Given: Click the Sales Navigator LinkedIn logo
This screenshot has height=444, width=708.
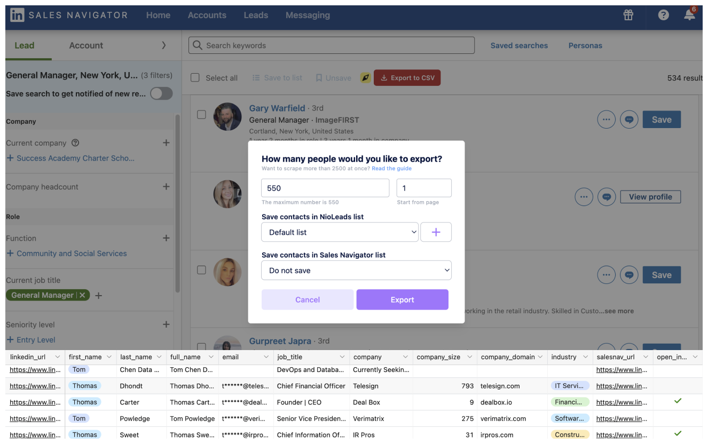Looking at the screenshot, I should [18, 15].
